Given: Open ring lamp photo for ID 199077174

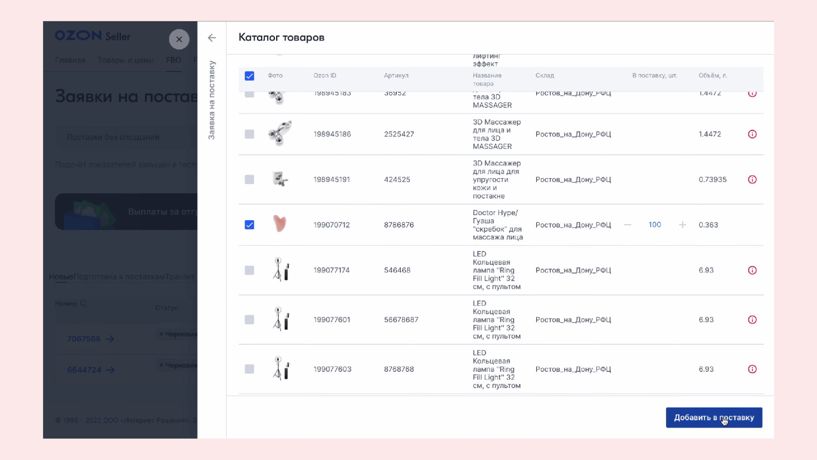Looking at the screenshot, I should (x=280, y=269).
